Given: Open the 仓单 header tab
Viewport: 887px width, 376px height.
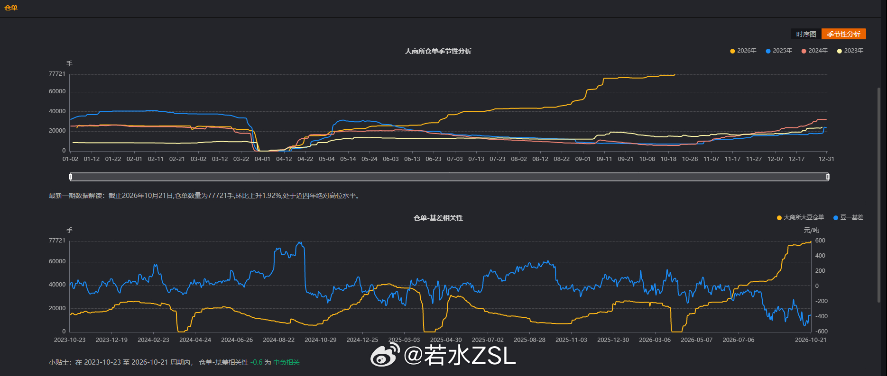Looking at the screenshot, I should (11, 8).
